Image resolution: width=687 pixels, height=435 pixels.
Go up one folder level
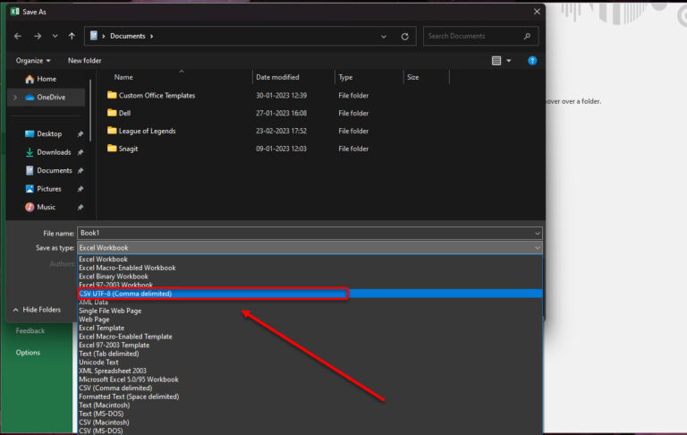[x=72, y=36]
